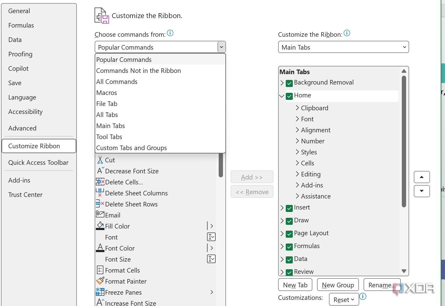
Task: Click the Delete Sheet Rows icon
Action: tap(100, 203)
